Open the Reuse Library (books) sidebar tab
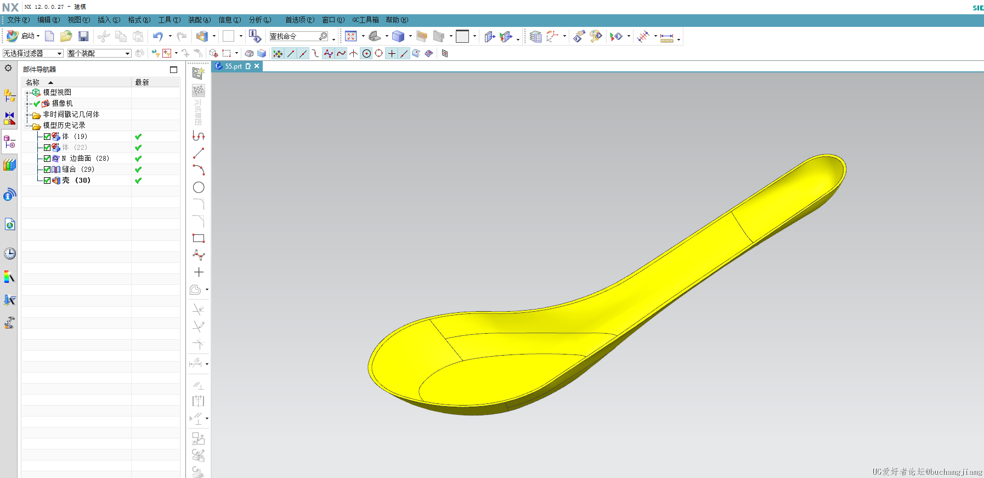The width and height of the screenshot is (984, 478). [9, 165]
